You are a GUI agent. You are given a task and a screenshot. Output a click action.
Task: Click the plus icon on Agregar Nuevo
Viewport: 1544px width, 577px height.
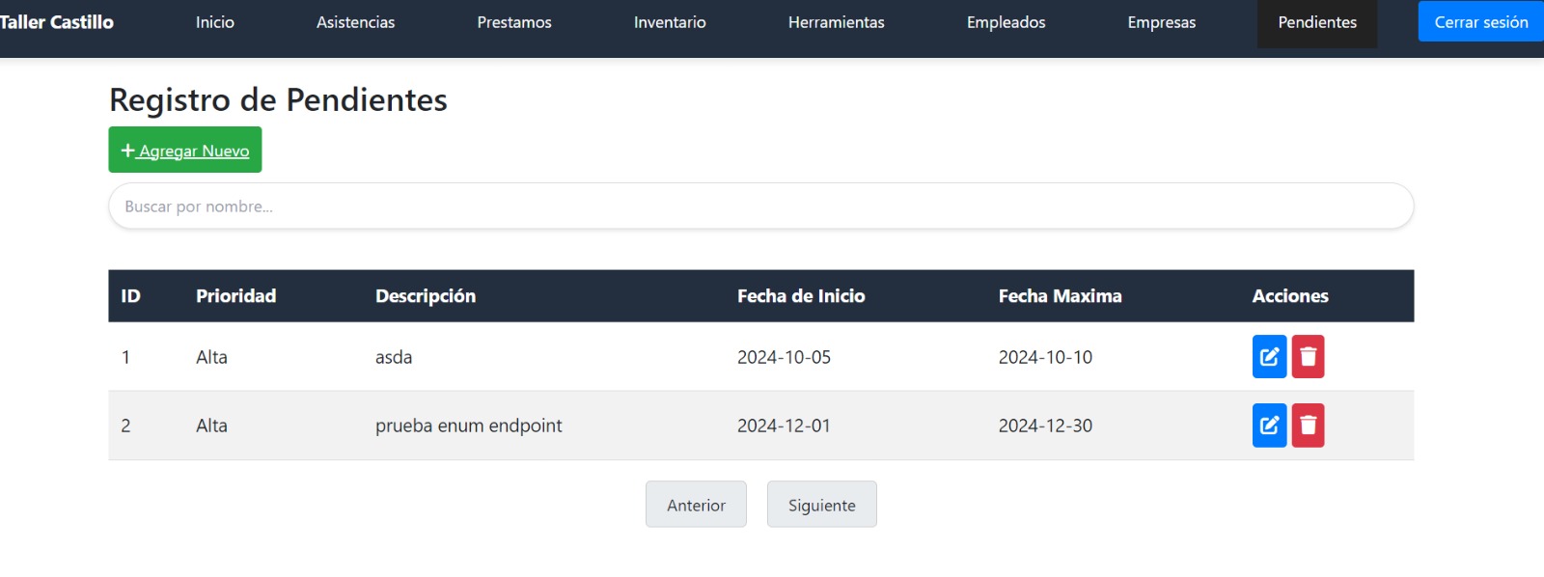(x=128, y=149)
